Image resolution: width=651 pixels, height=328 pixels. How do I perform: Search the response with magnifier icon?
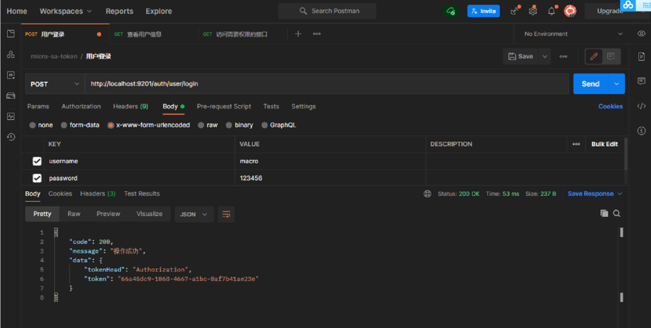click(x=617, y=213)
